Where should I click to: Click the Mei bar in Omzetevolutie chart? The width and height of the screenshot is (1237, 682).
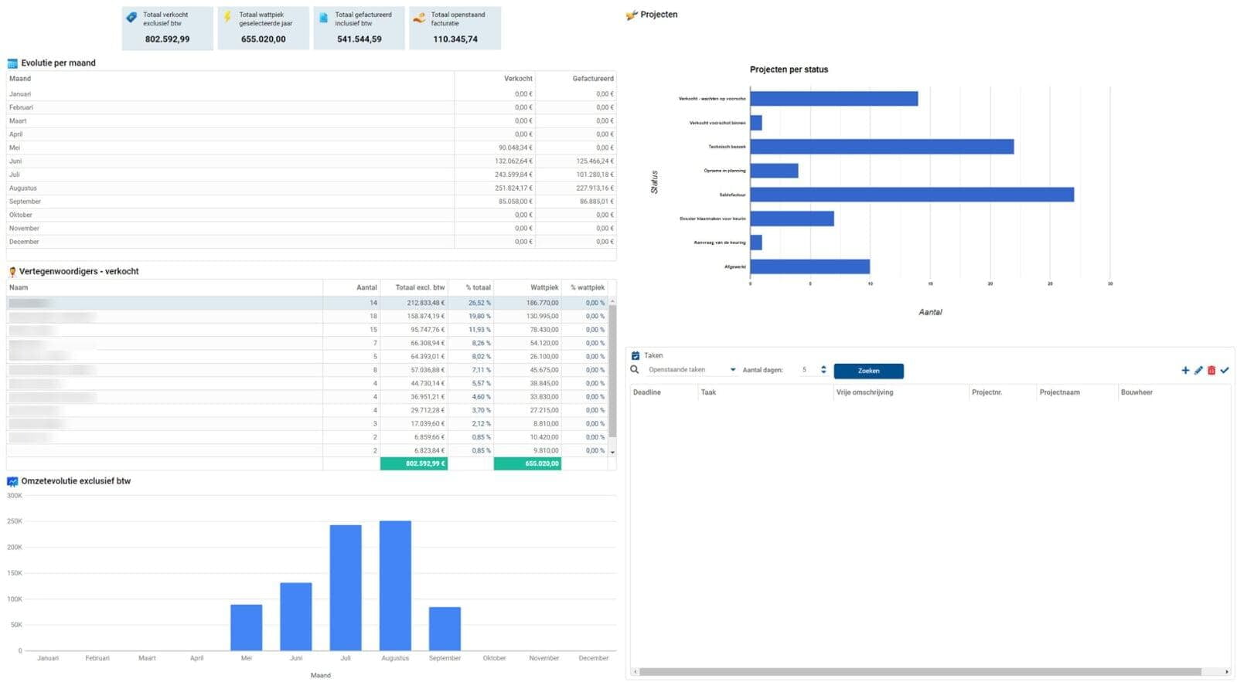coord(246,627)
